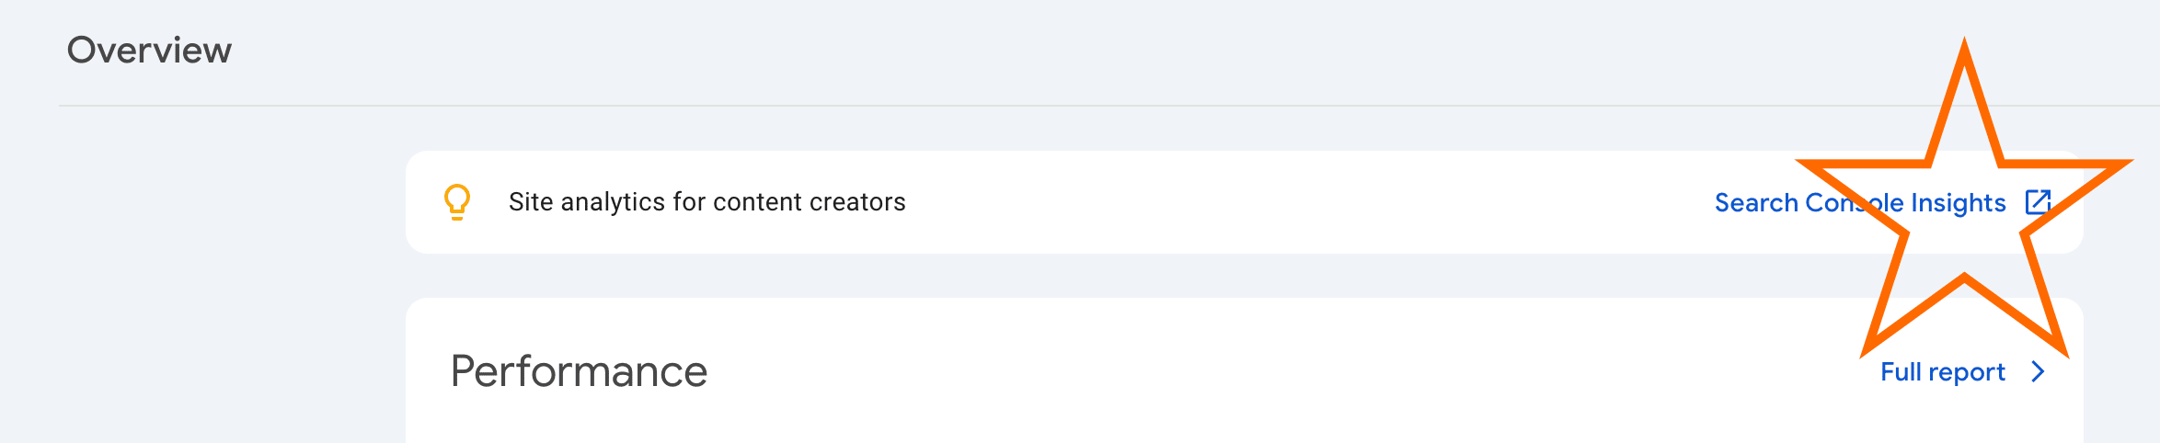Click empty space inside the Site analytics card
2160x443 pixels.
coord(1288,202)
